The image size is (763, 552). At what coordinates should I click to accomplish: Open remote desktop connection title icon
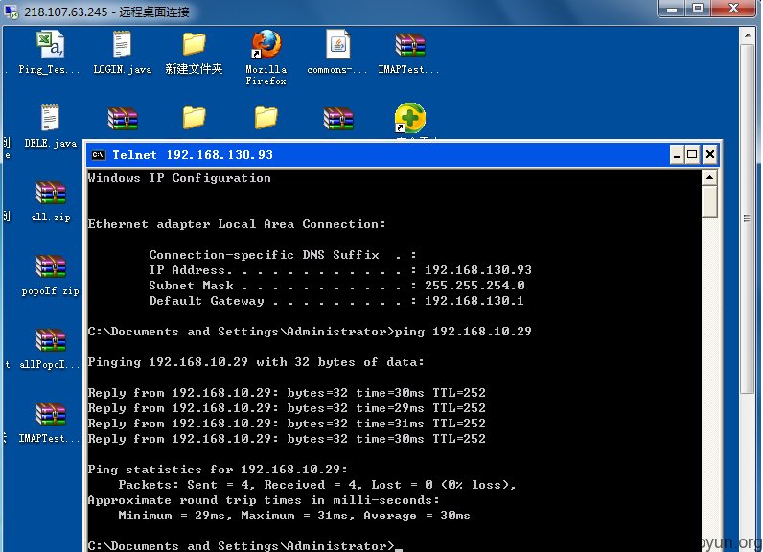tap(11, 11)
